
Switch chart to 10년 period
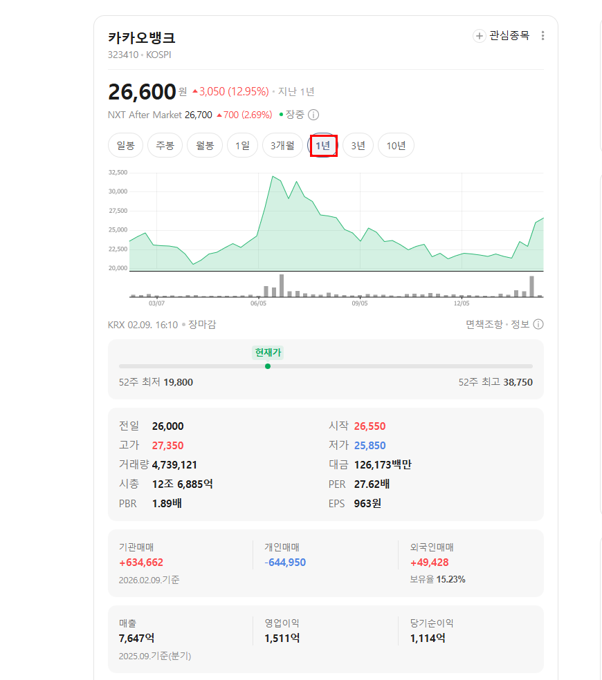(396, 145)
